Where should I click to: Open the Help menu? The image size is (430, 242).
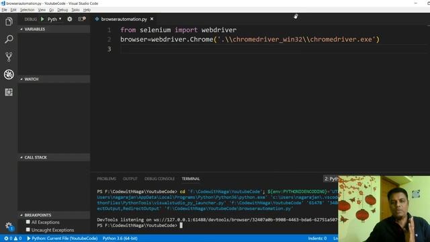tap(87, 10)
